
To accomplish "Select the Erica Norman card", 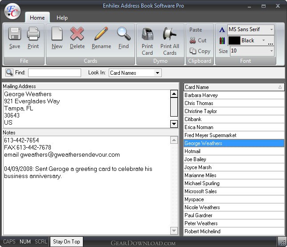I will (234, 127).
